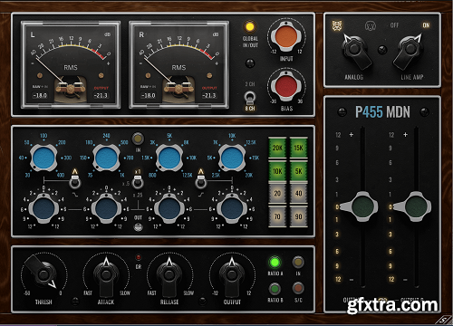Image resolution: width=453 pixels, height=326 pixels.
Task: Click the R meter RAW+IN -18.0 value
Action: 149,95
